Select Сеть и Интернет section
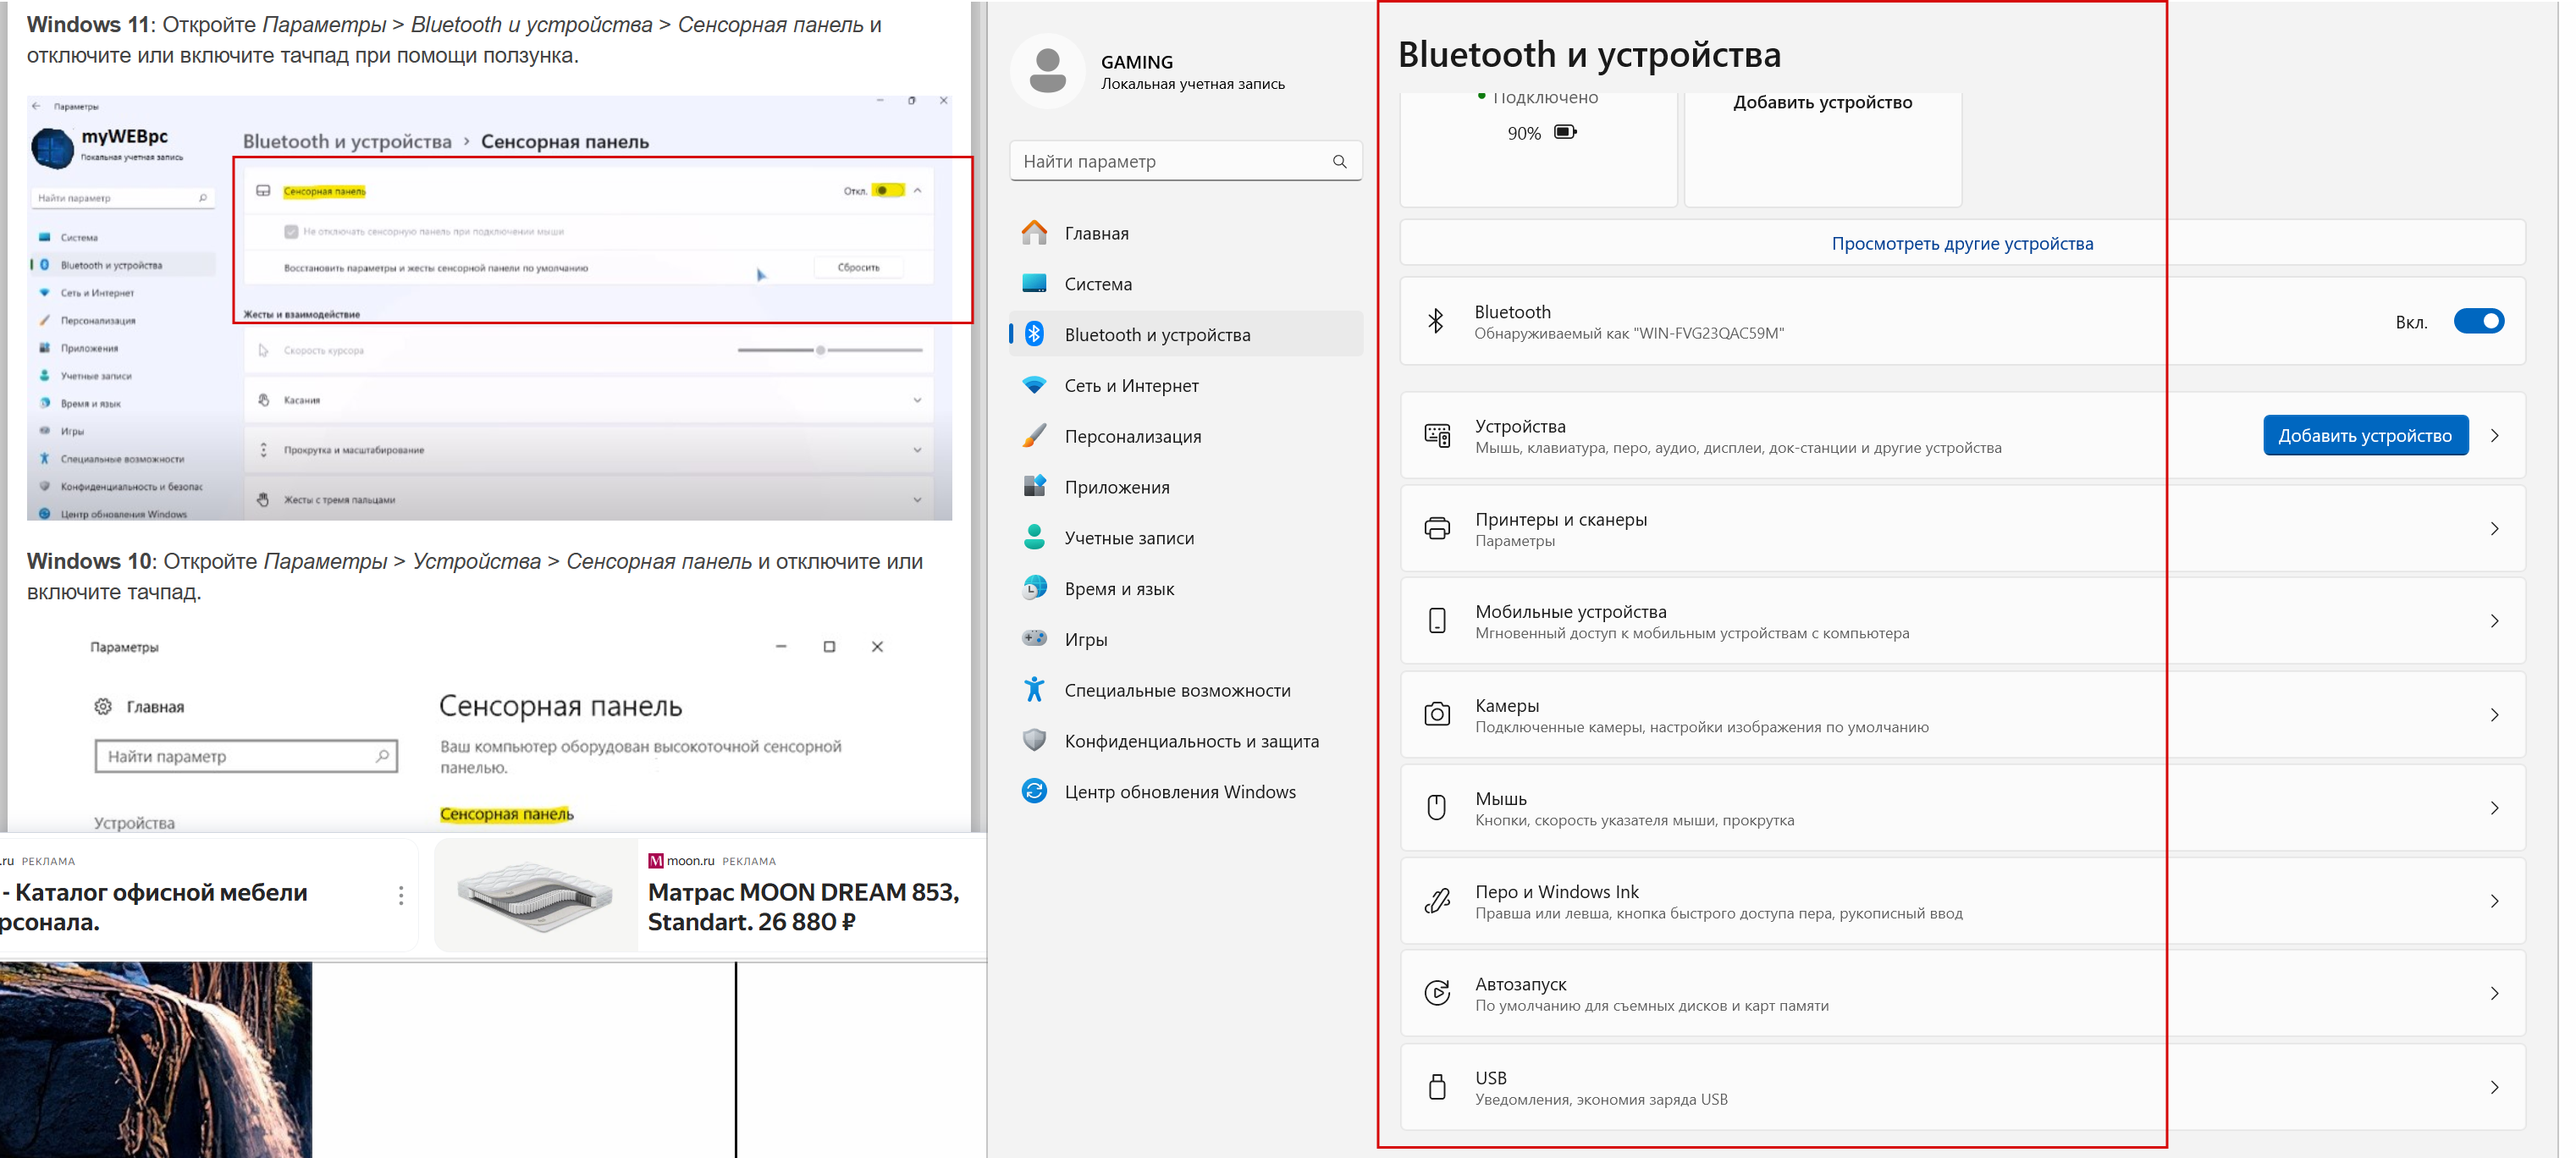Screen dimensions: 2576x1158 pos(1186,385)
